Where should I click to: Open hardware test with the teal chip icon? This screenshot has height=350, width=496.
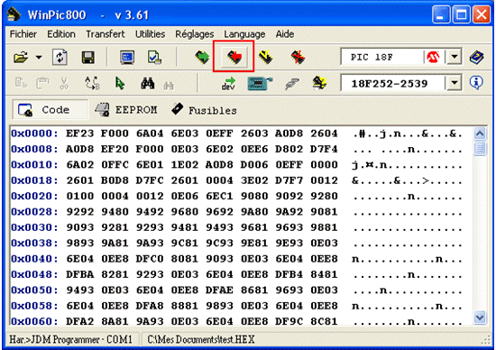260,84
